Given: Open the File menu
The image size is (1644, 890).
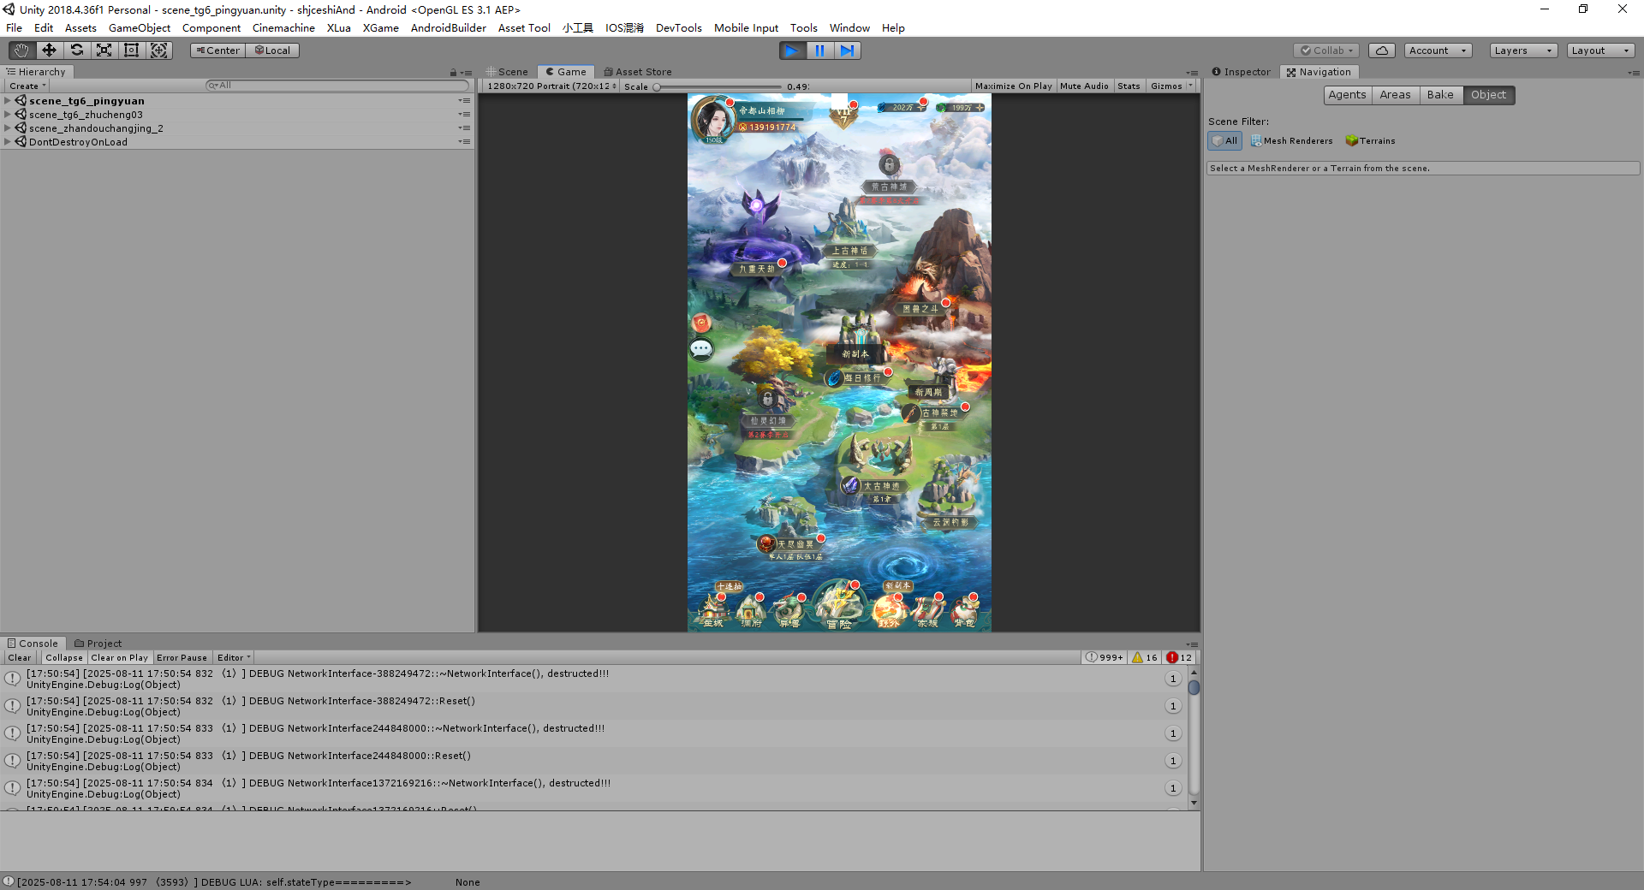Looking at the screenshot, I should click(15, 28).
